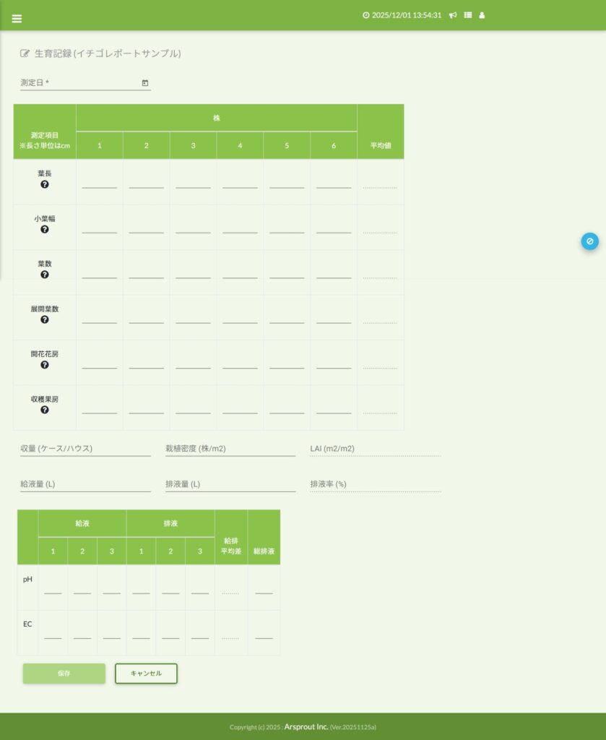Viewport: 606px width, 740px height.
Task: Click the blue floating circular button
Action: (x=589, y=241)
